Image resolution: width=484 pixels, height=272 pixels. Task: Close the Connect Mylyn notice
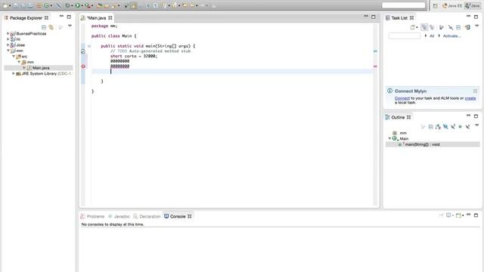475,91
